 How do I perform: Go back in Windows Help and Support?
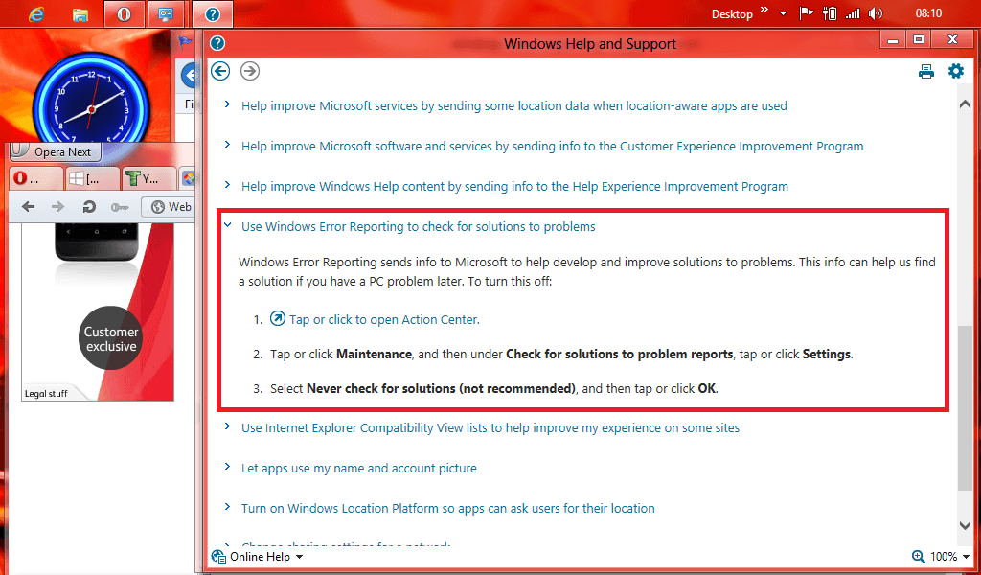(220, 71)
